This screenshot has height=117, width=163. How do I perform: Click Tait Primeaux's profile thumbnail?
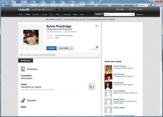click(108, 77)
